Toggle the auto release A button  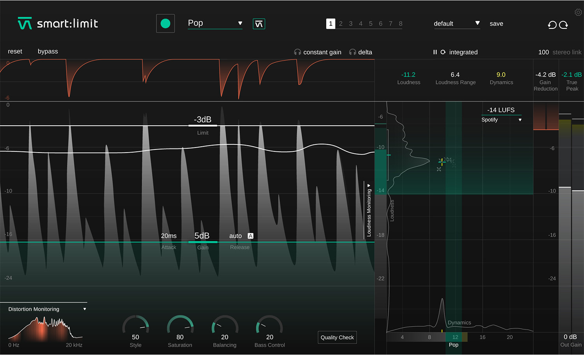point(250,236)
